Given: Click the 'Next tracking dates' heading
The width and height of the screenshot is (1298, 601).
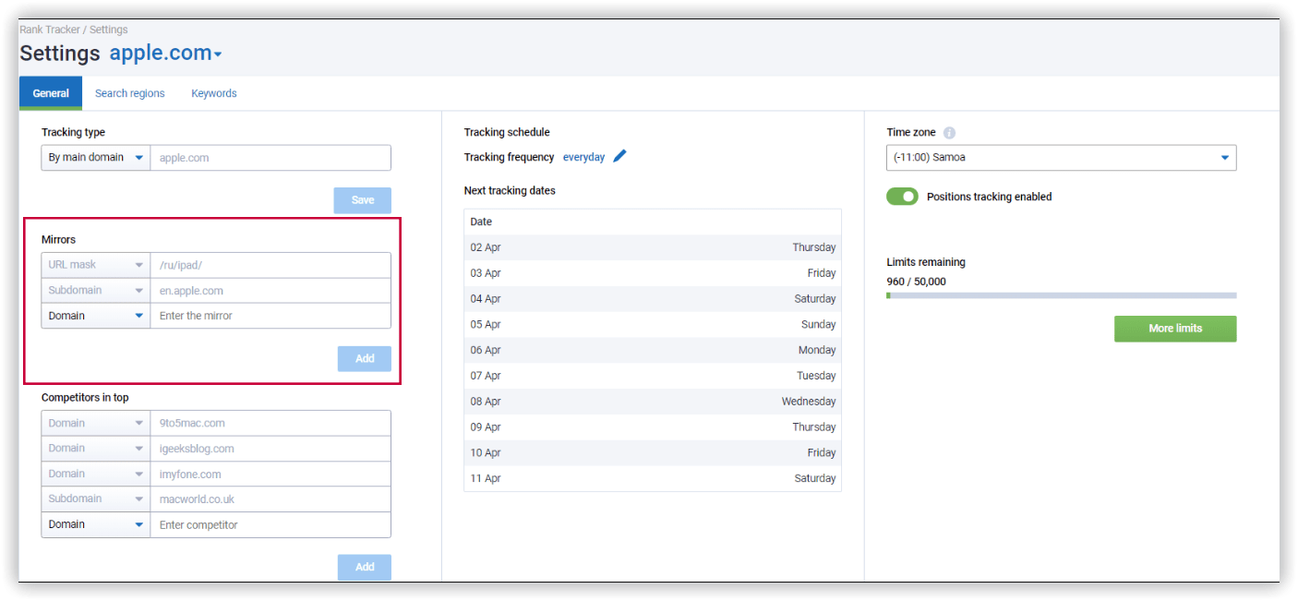Looking at the screenshot, I should pyautogui.click(x=510, y=191).
